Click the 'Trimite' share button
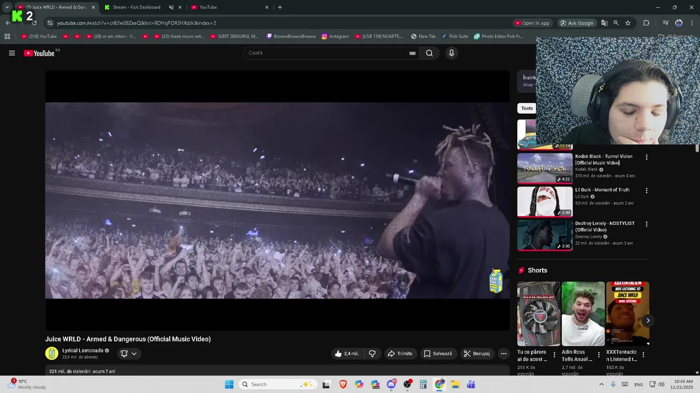 click(x=400, y=354)
